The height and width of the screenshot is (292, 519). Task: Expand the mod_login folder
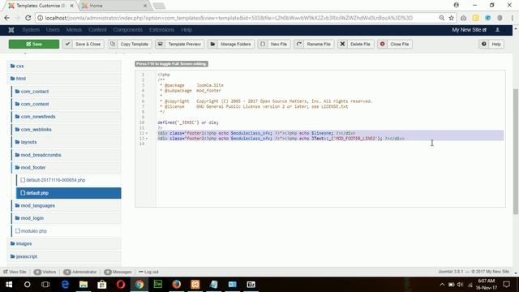point(66,218)
